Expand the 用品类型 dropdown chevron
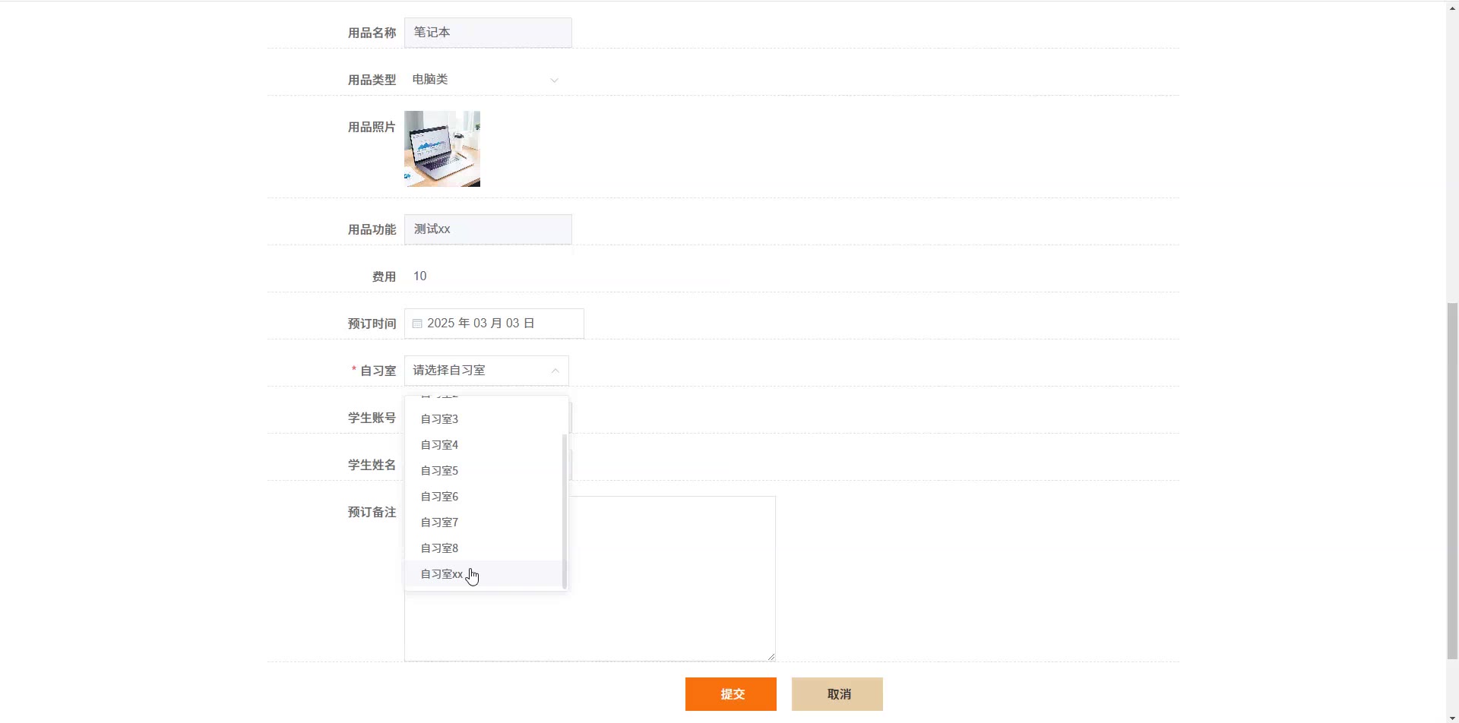 [554, 80]
